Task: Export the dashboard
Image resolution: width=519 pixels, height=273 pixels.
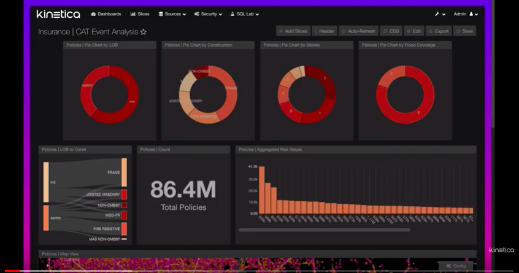Action: (x=439, y=31)
